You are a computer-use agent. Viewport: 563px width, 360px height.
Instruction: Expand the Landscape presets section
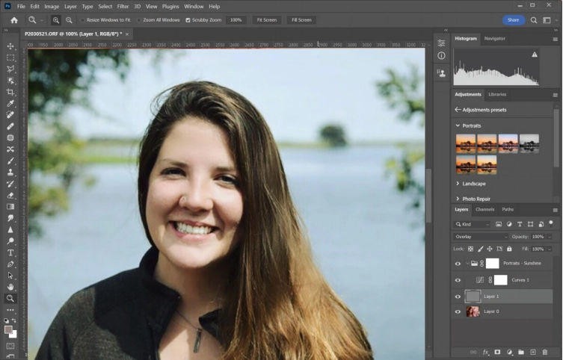tap(458, 184)
